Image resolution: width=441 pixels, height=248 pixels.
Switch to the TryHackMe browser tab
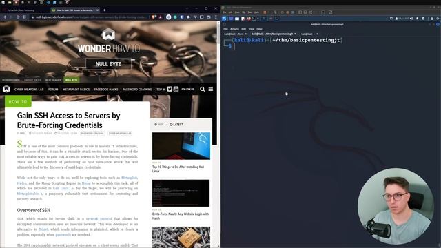click(20, 10)
